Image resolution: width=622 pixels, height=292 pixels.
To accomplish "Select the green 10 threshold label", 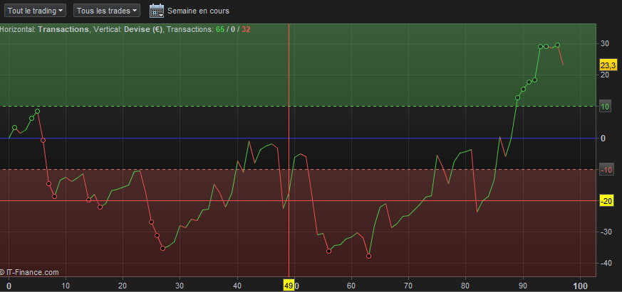I will 606,107.
